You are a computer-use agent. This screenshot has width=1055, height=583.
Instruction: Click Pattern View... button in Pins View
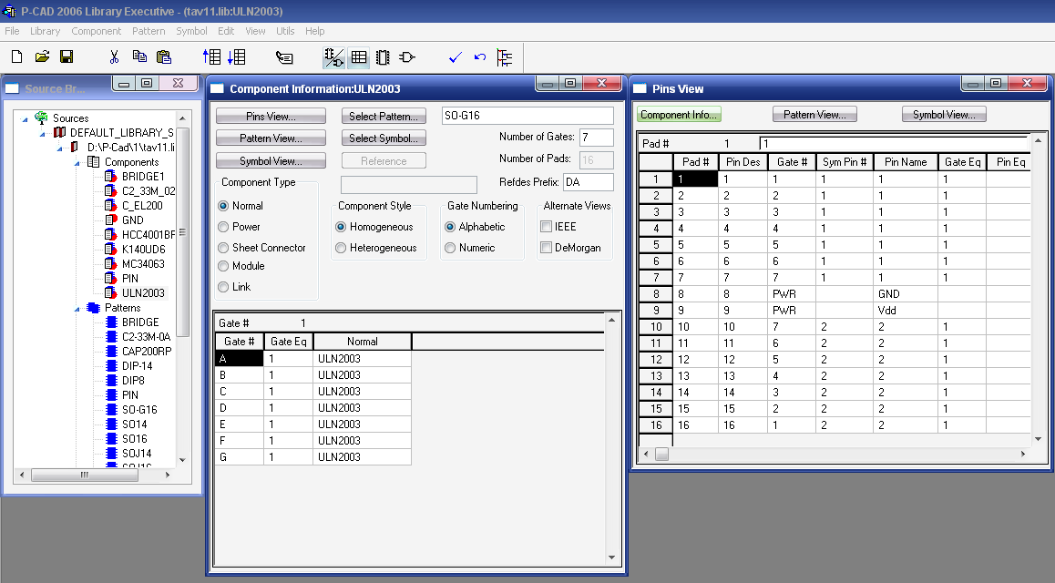point(814,115)
